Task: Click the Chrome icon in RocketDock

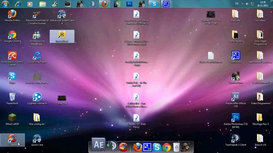Action: point(166,147)
